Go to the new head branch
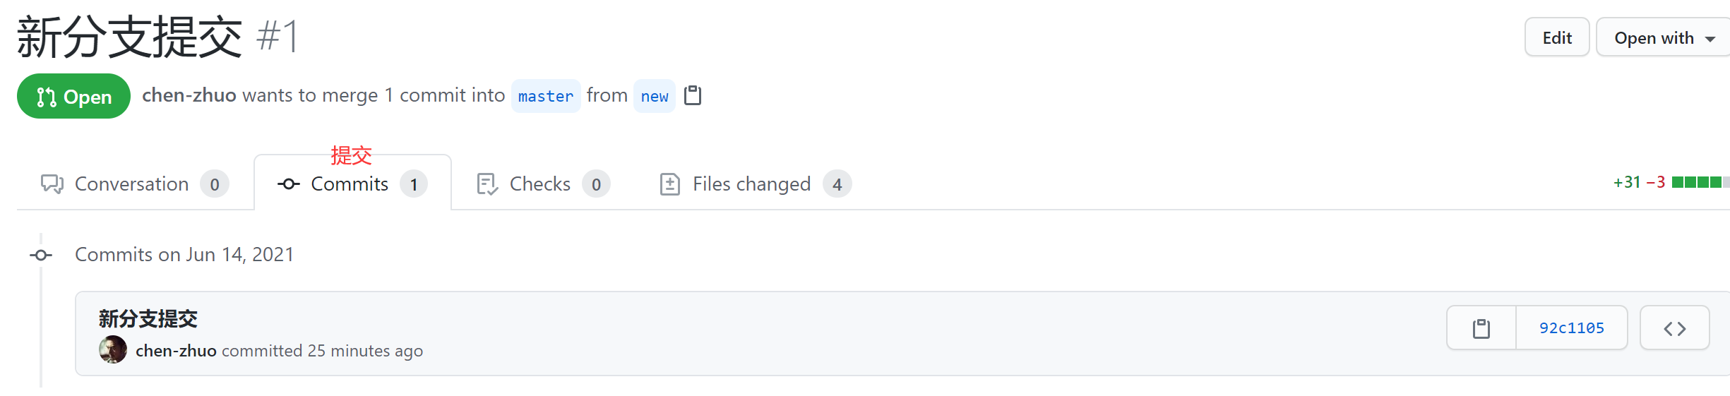This screenshot has height=396, width=1730. pos(654,96)
